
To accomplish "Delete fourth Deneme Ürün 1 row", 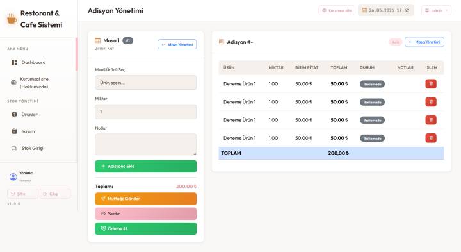I will [431, 138].
